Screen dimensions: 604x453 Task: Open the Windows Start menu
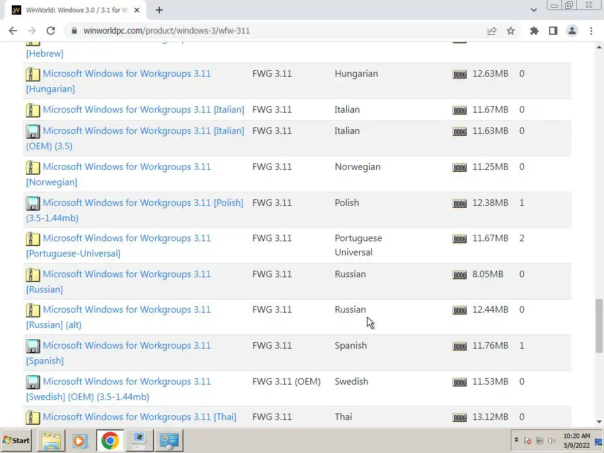tap(17, 440)
